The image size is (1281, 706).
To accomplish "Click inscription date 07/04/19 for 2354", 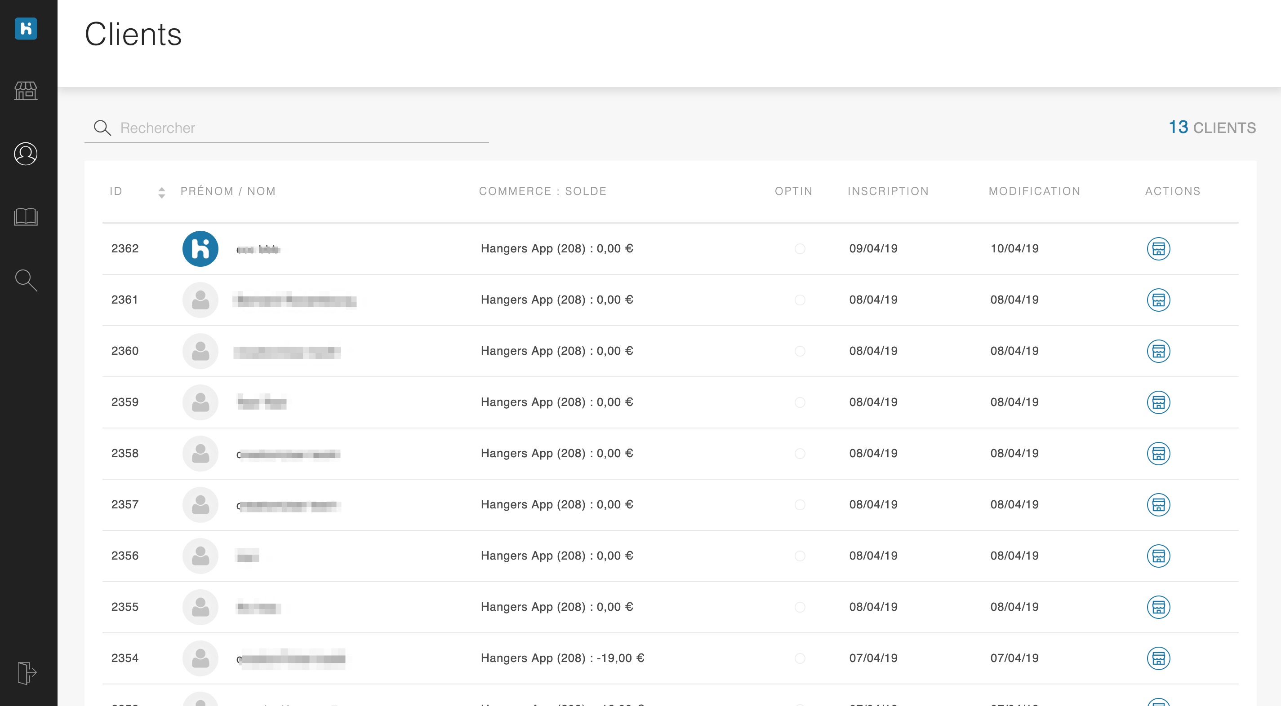I will 873,658.
